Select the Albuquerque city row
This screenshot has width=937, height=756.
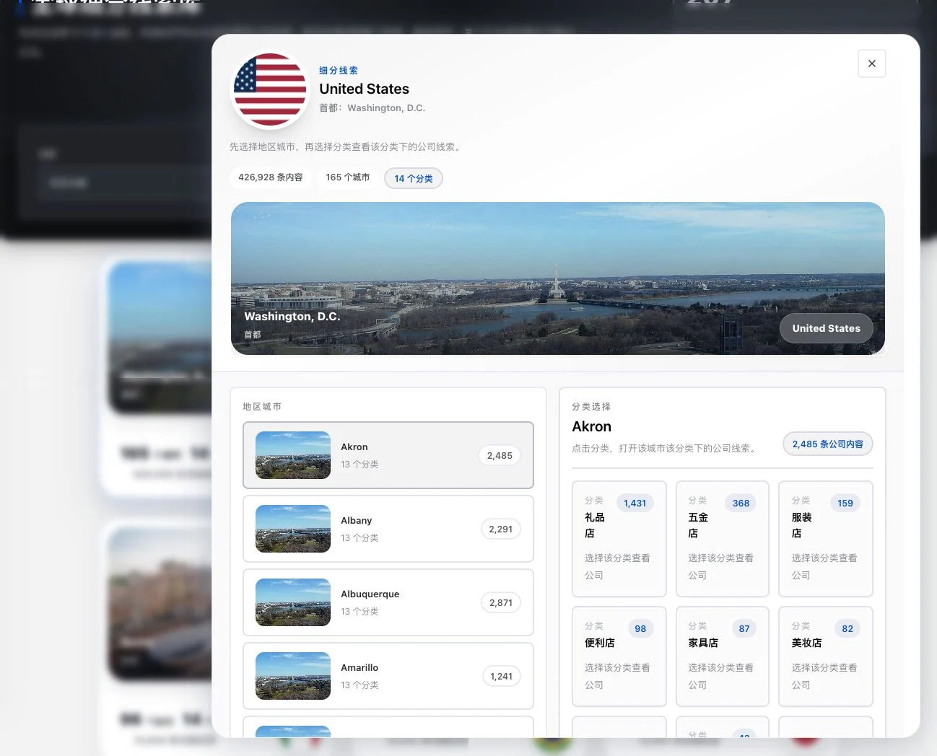[x=388, y=602]
